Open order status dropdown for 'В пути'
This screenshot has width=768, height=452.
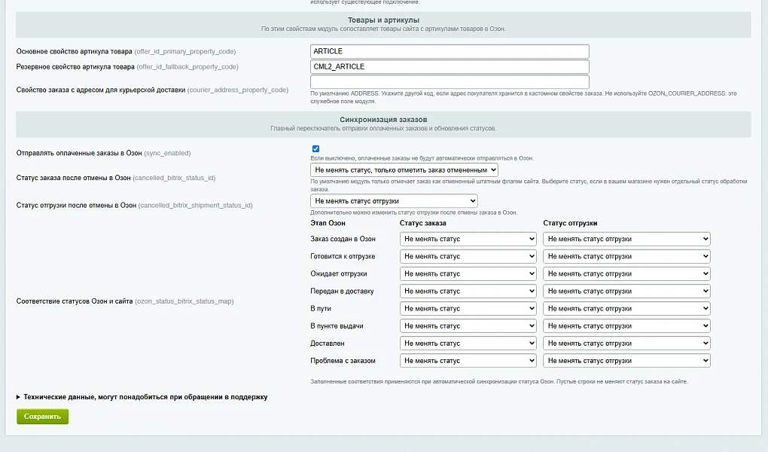[468, 309]
